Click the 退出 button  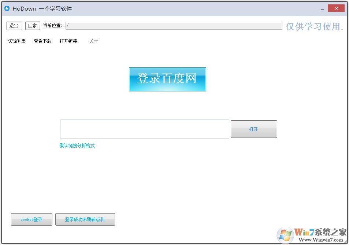(x=14, y=26)
